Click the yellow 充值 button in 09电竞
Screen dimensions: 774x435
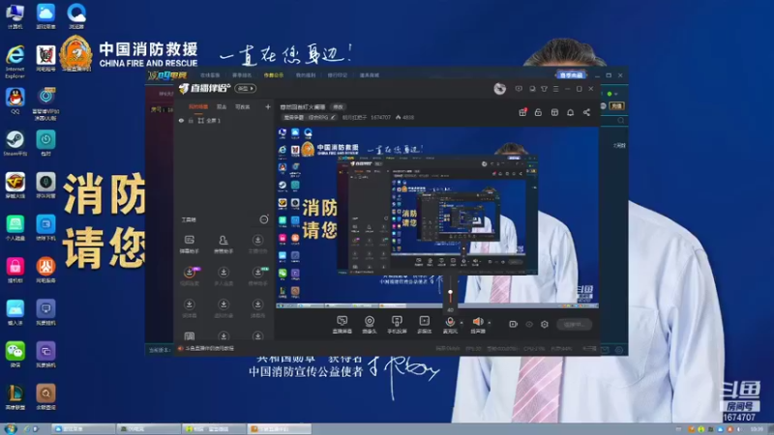click(x=617, y=106)
